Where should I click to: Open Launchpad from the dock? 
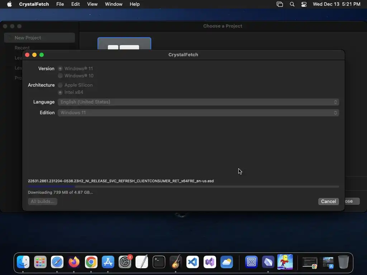(x=40, y=262)
